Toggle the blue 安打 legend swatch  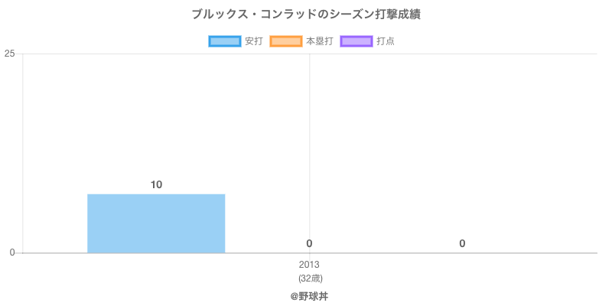point(224,41)
